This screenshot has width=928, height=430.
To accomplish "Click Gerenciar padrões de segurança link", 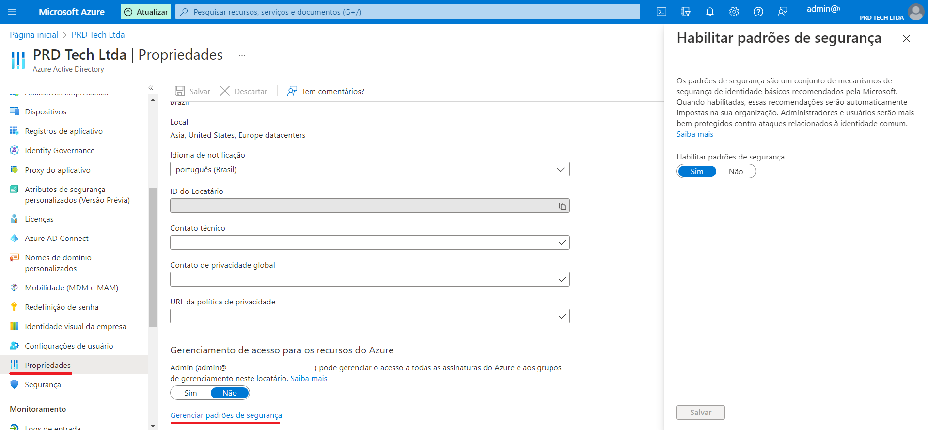I will tap(226, 415).
